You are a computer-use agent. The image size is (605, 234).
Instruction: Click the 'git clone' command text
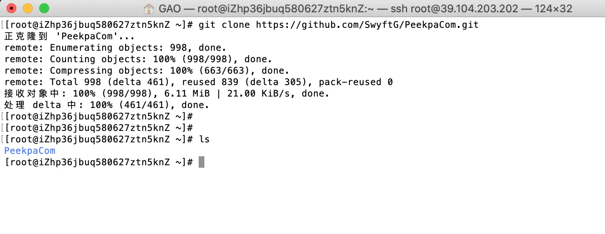(224, 25)
